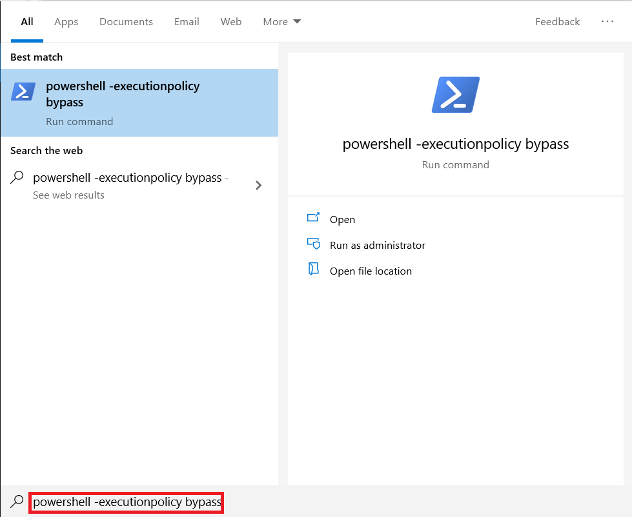Choose Open file location
The height and width of the screenshot is (517, 632).
(x=371, y=271)
